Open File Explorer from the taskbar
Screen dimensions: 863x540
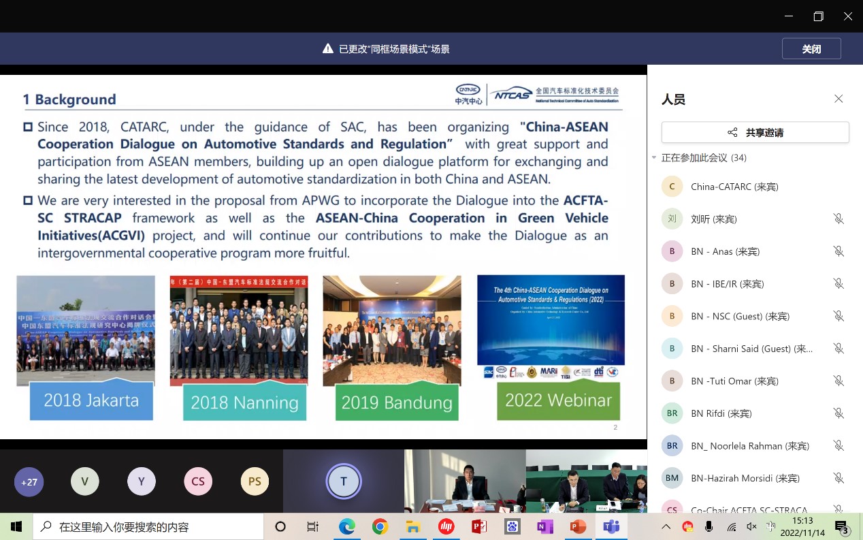(x=413, y=526)
